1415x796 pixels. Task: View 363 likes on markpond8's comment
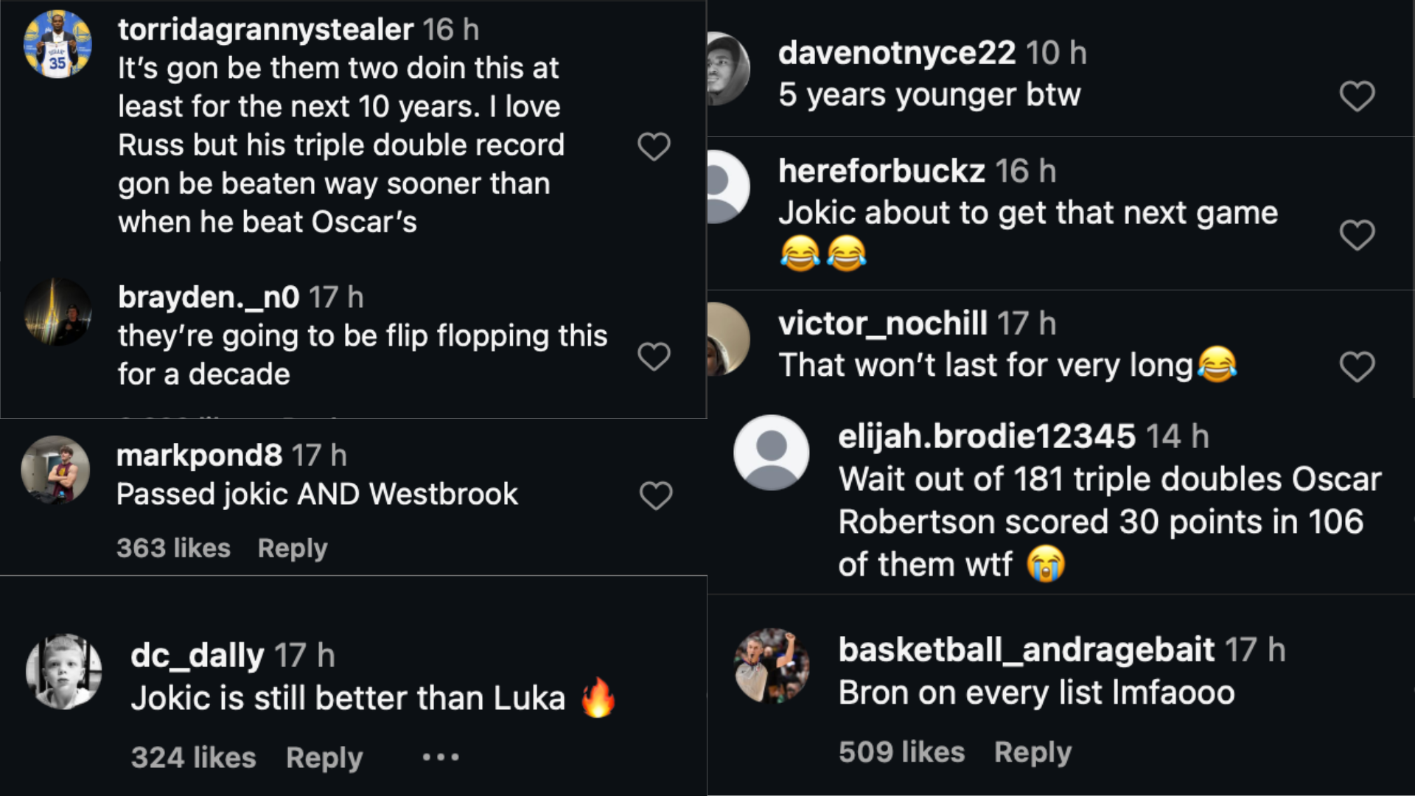[x=173, y=548]
